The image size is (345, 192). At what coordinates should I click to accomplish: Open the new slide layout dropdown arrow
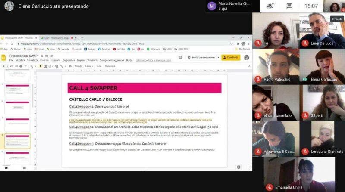(7, 66)
